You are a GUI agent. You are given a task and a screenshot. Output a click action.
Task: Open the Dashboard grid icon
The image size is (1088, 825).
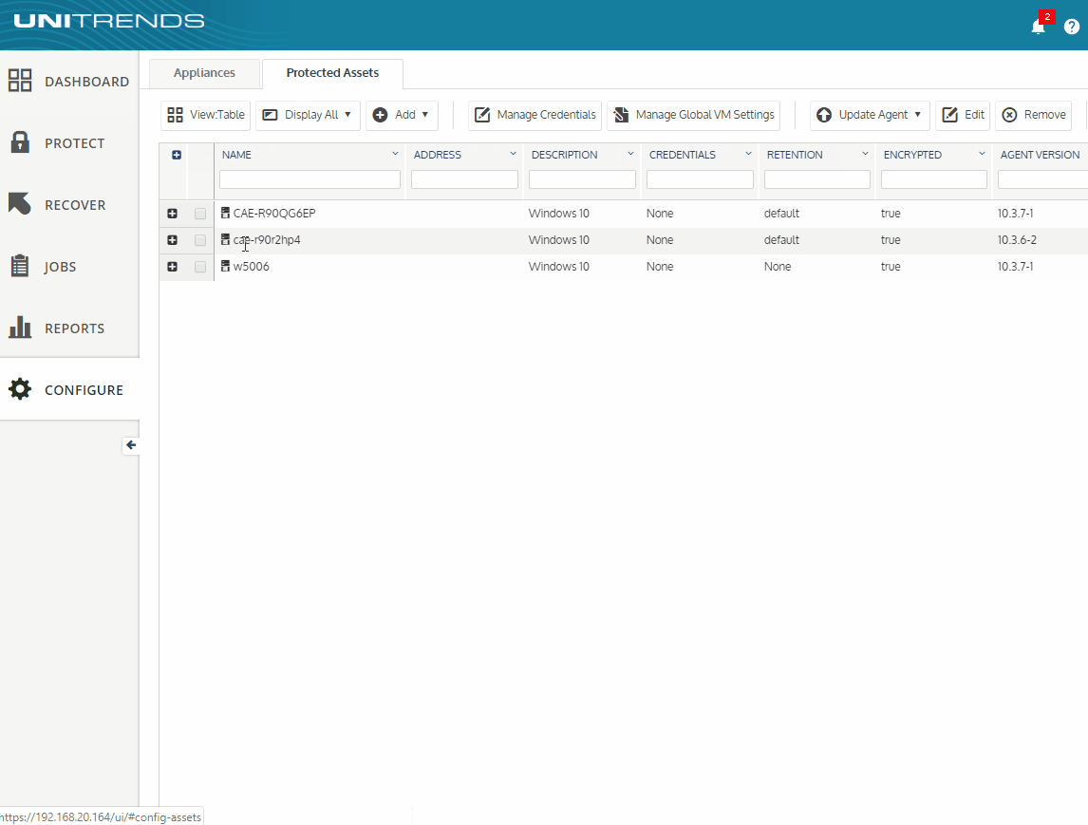(20, 81)
